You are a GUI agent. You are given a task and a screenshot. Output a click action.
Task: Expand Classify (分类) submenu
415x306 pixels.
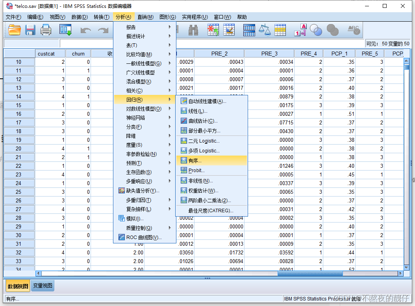tap(145, 127)
